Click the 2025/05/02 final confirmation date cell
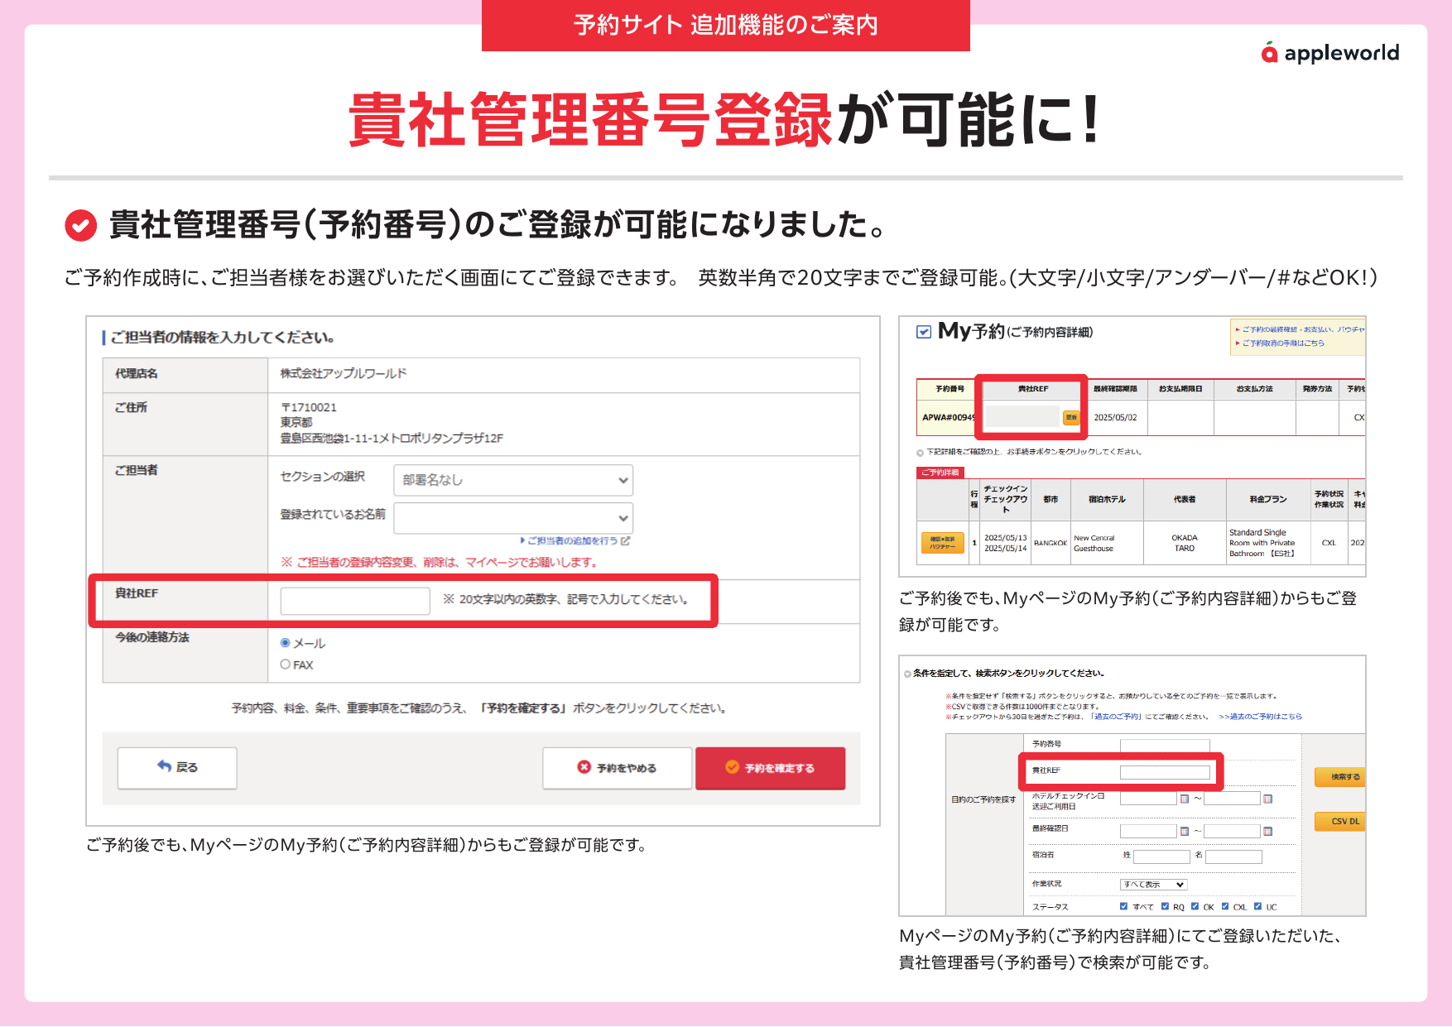1452x1027 pixels. pos(1115,417)
